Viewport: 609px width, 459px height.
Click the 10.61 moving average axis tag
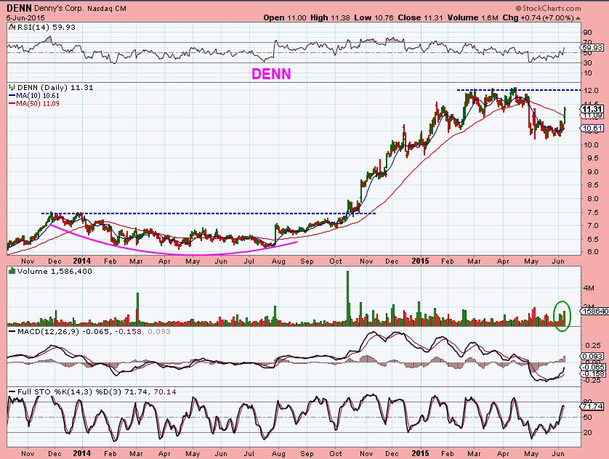coord(593,129)
